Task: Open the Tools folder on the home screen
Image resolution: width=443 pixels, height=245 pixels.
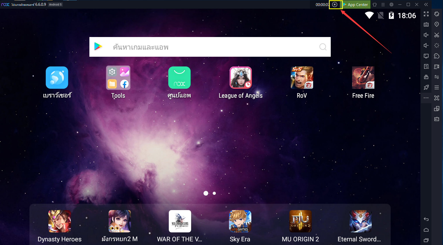Action: coord(118,78)
